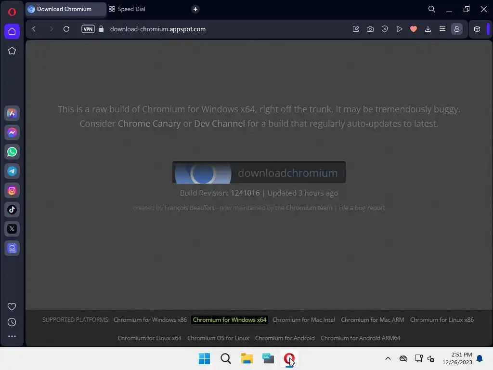Select Chromium for Mac Intel platform

(x=303, y=320)
